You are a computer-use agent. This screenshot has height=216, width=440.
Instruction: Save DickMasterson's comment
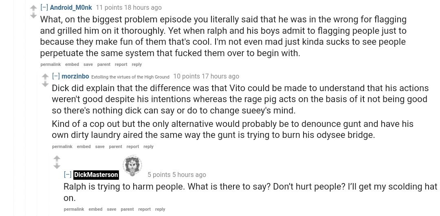(x=111, y=209)
